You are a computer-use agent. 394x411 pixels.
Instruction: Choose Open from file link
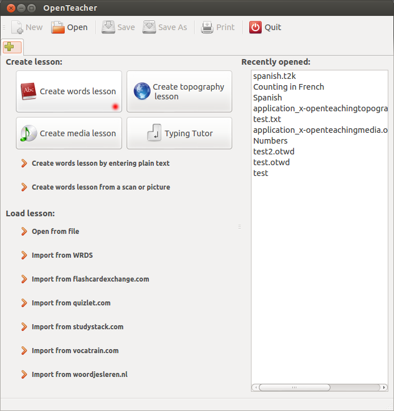tap(55, 232)
